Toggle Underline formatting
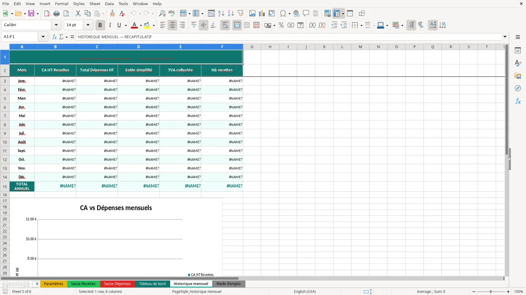Viewport: 526px width, 295px height. point(119,25)
